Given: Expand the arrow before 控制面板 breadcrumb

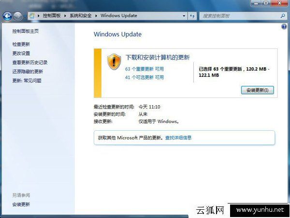Looking at the screenshot, I should coord(39,16).
